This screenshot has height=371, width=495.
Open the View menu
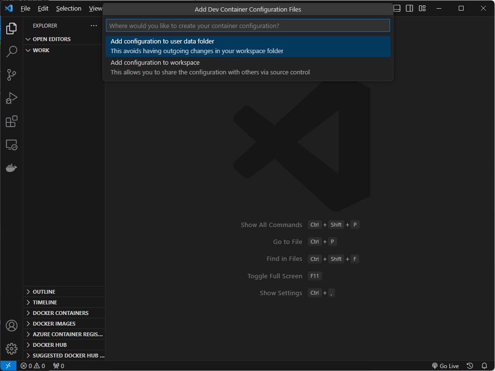click(x=95, y=9)
